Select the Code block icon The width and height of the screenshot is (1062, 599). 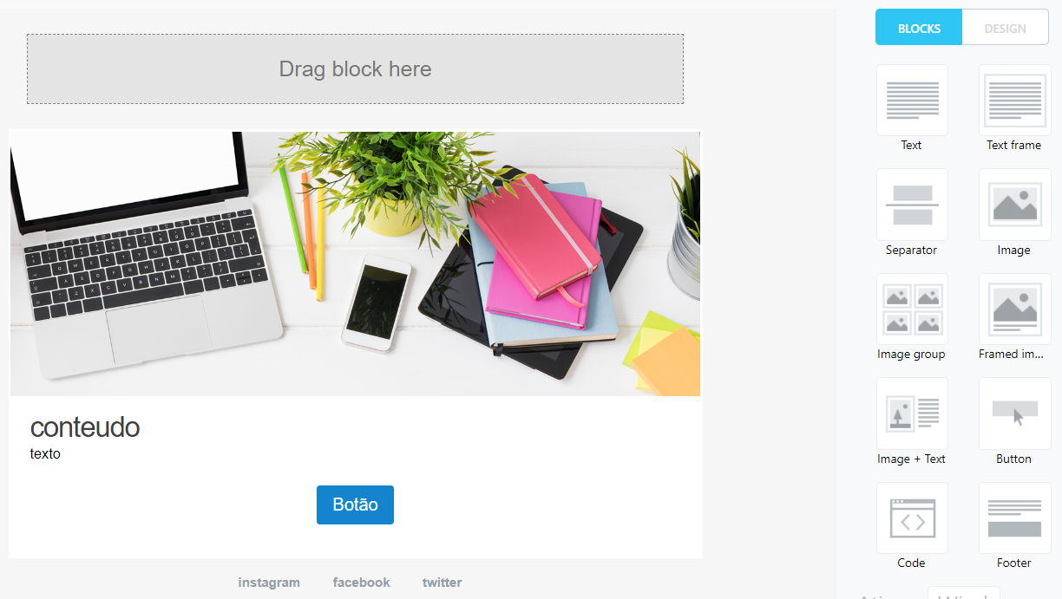pyautogui.click(x=912, y=518)
